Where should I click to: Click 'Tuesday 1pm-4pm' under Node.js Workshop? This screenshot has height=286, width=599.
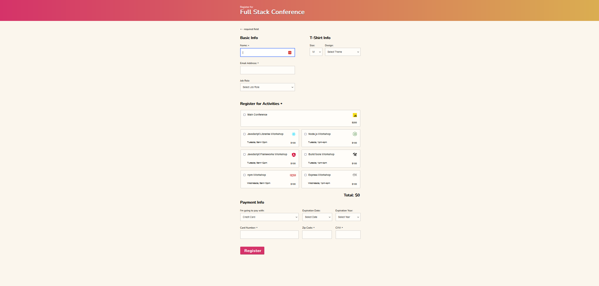coord(317,142)
